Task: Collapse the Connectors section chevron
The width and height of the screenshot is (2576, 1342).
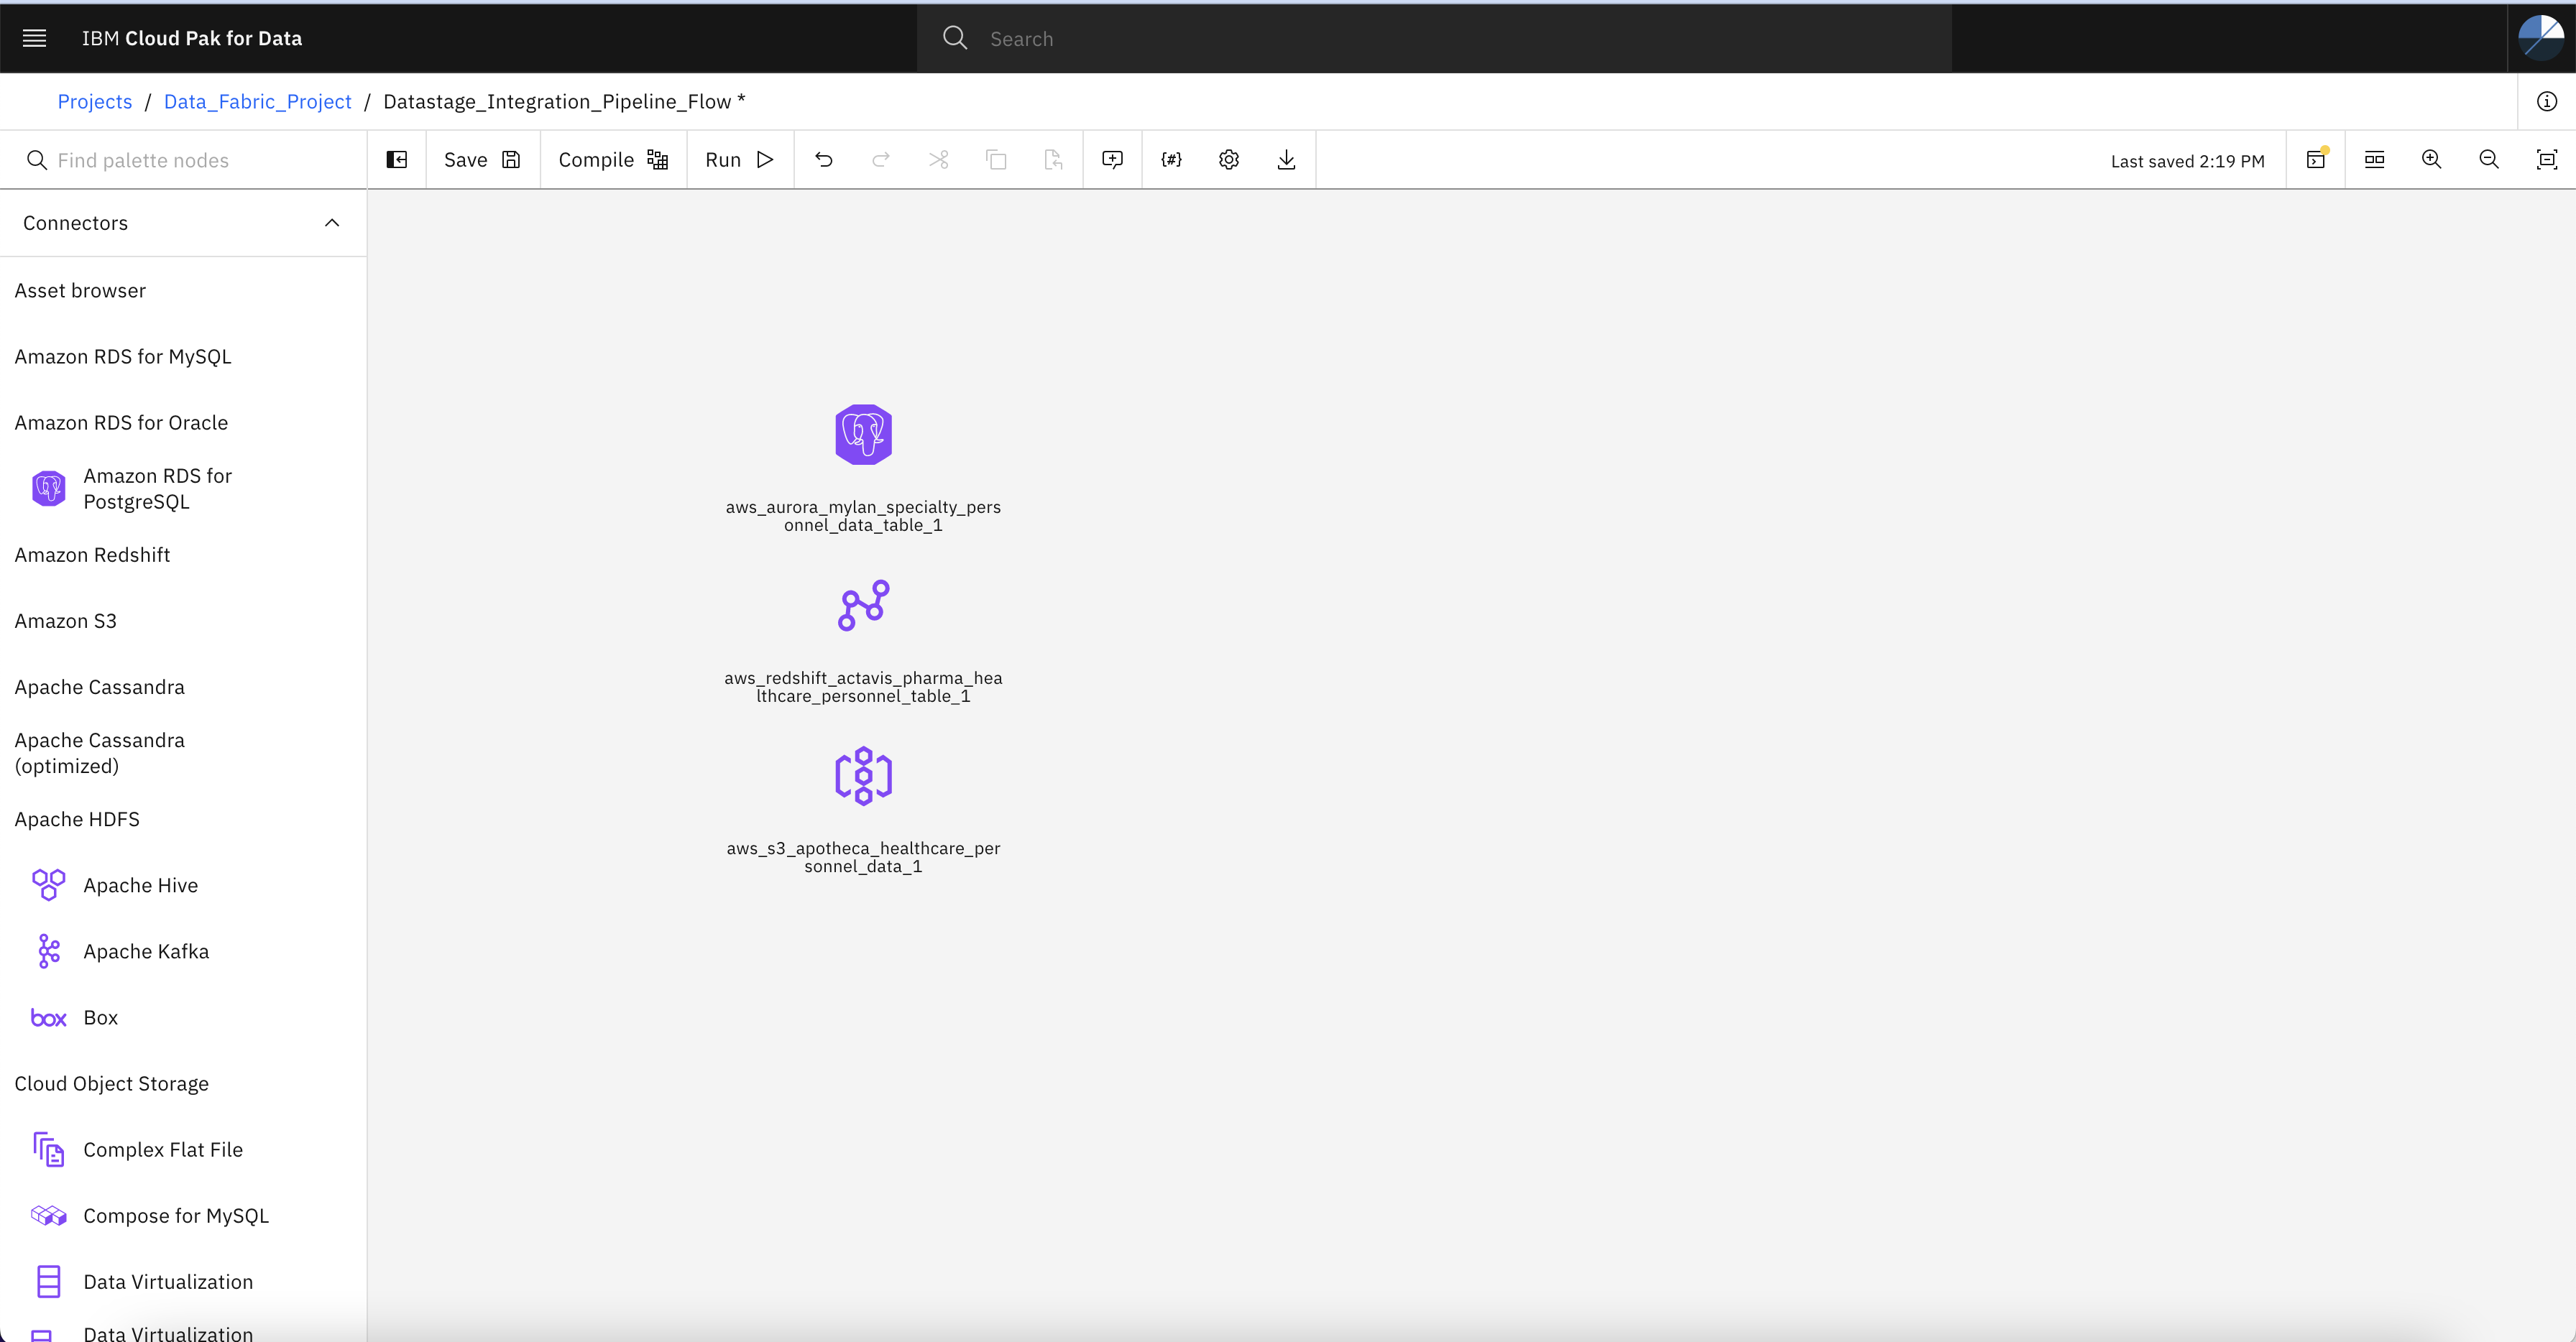Action: click(x=332, y=223)
